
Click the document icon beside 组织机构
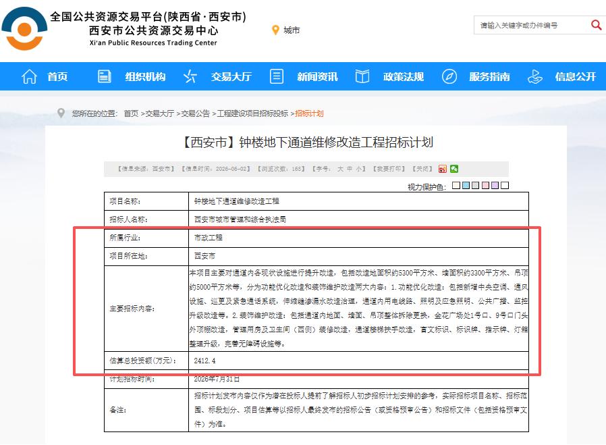point(105,76)
